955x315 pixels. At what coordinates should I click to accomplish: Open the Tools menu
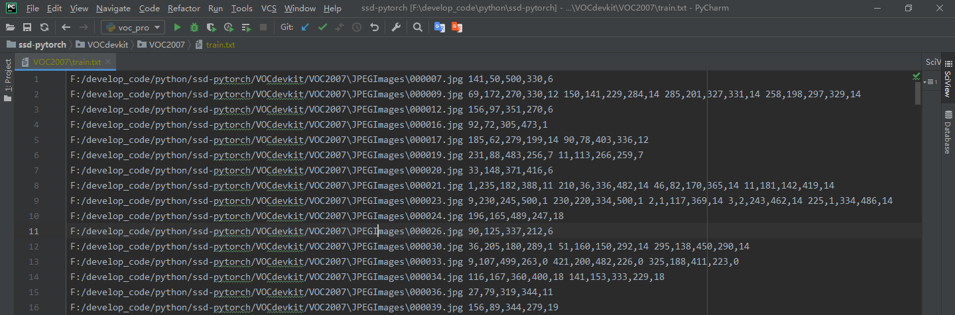242,9
